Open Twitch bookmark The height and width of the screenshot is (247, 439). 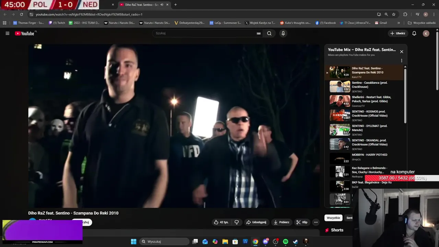coord(57,23)
